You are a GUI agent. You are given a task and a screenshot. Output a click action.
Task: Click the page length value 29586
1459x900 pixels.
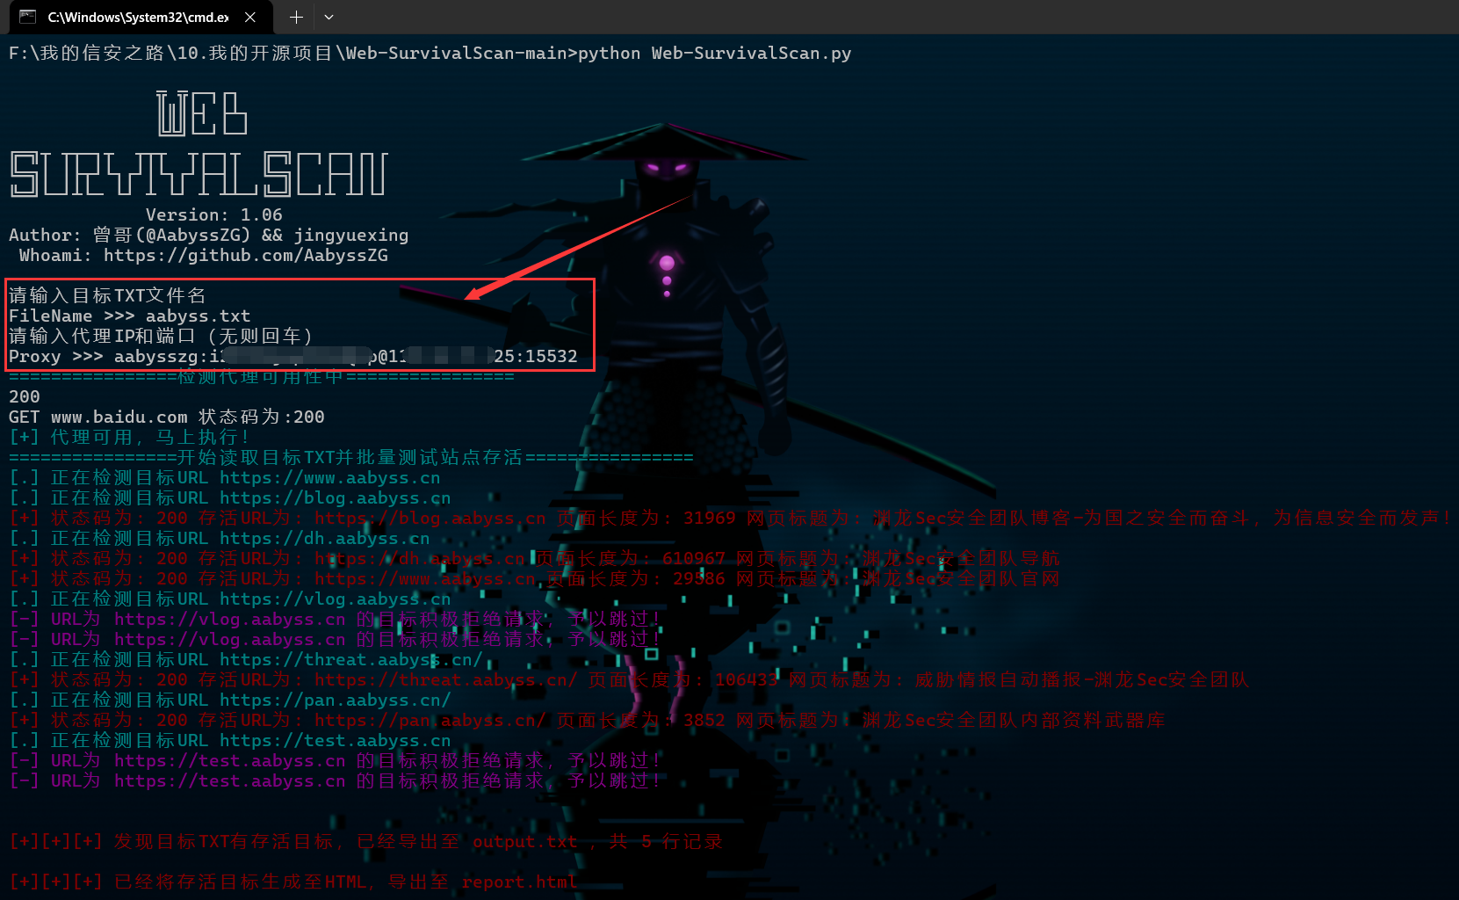pyautogui.click(x=699, y=578)
